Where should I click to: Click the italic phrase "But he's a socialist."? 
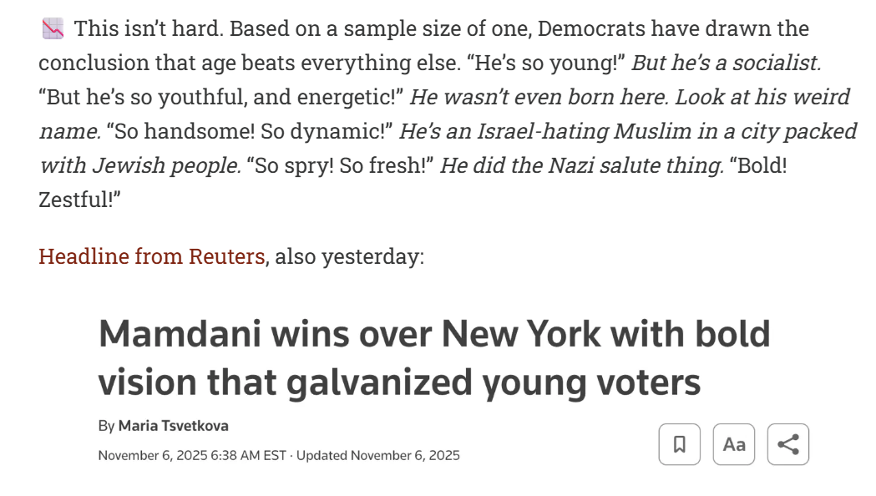click(726, 63)
